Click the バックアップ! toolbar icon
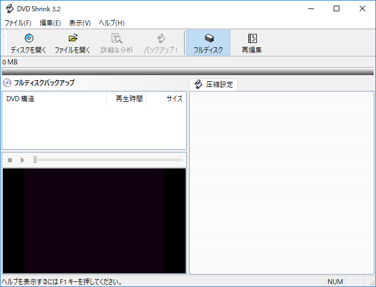The image size is (376, 287). point(161,38)
